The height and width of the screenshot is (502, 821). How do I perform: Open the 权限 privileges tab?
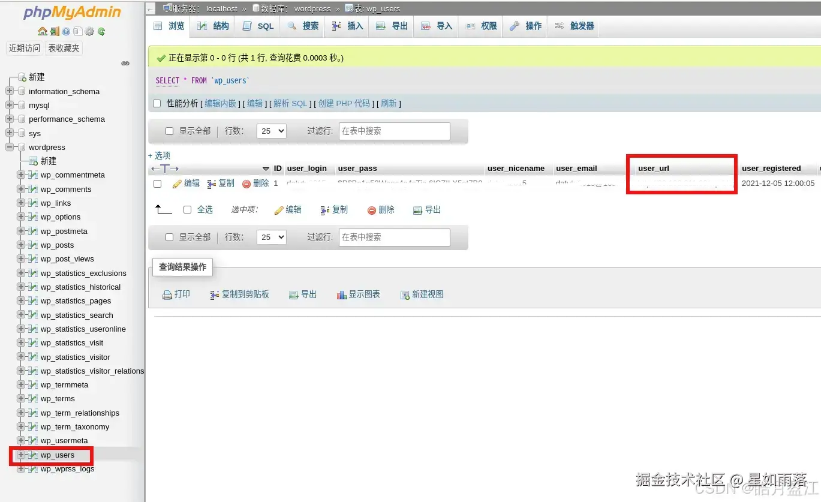click(482, 26)
